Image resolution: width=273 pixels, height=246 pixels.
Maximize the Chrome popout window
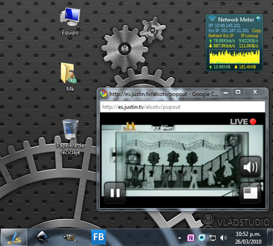238,92
